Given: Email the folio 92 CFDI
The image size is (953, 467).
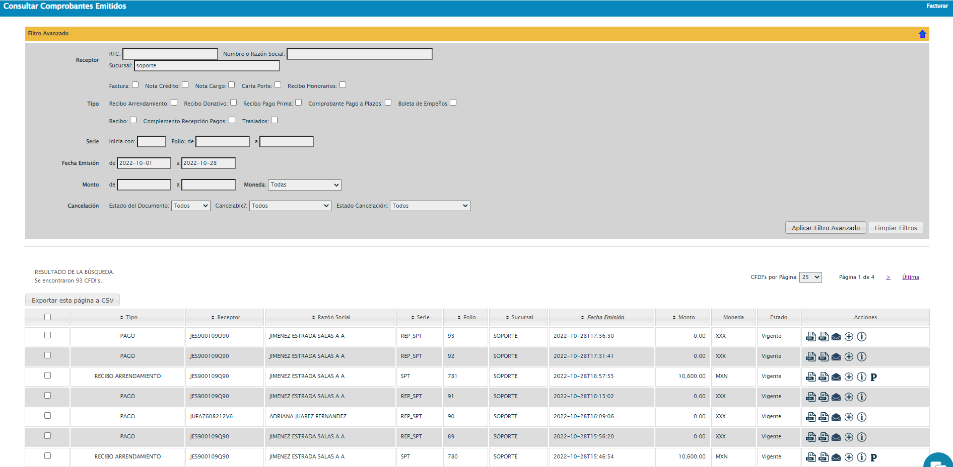Looking at the screenshot, I should coord(836,356).
